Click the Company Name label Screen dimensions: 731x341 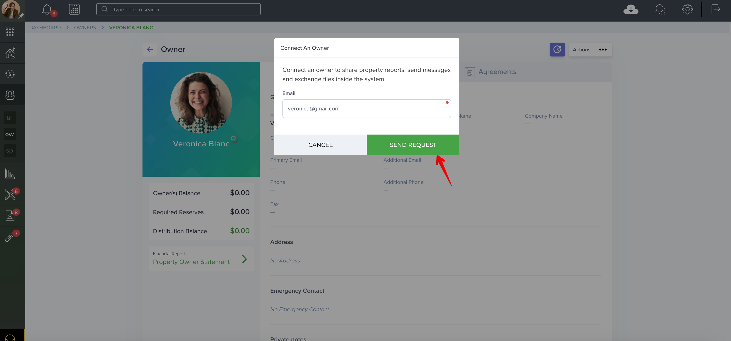[x=543, y=116]
